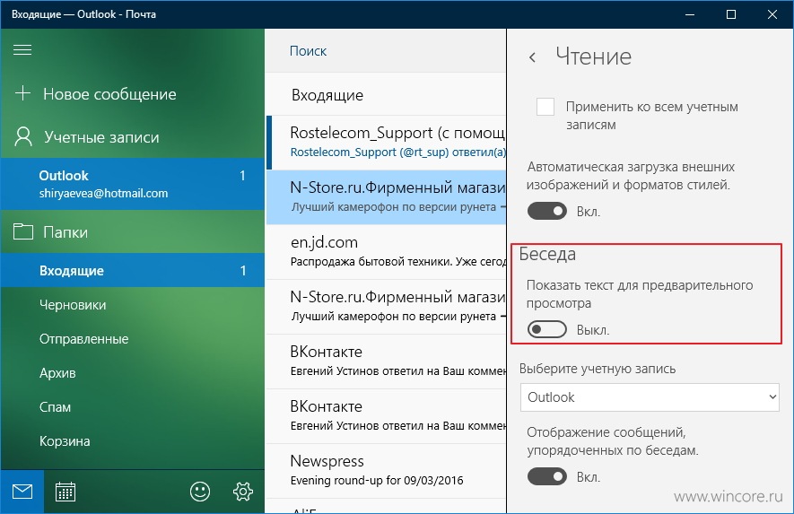The width and height of the screenshot is (794, 514).
Task: Open the first ВКонтакте email
Action: pos(386,362)
